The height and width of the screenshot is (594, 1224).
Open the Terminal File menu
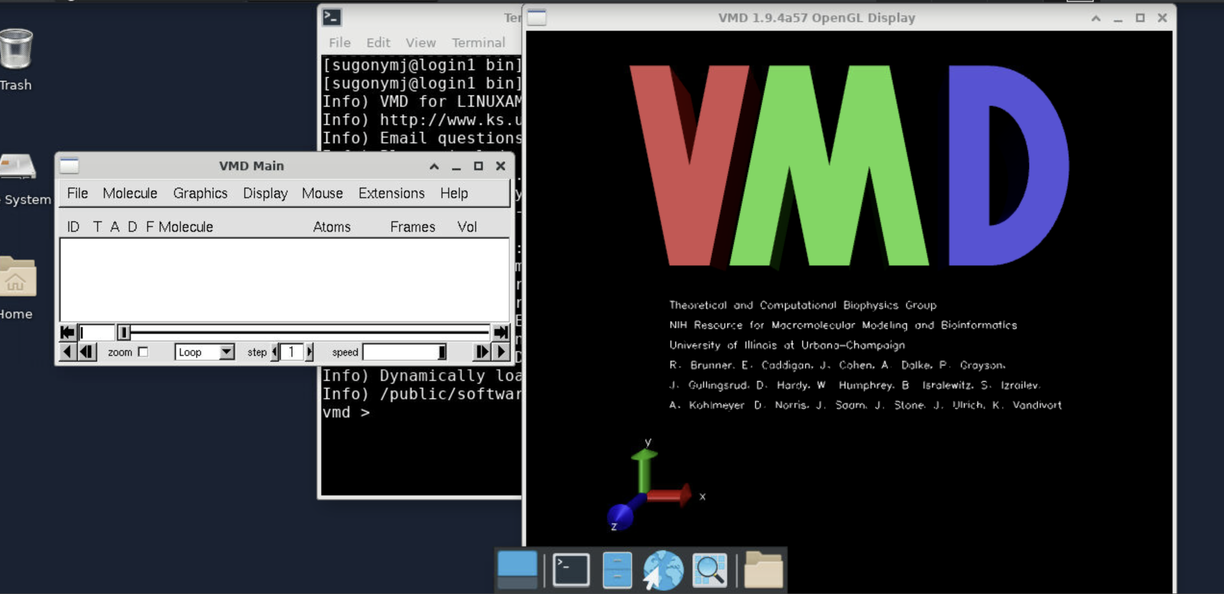pos(340,43)
